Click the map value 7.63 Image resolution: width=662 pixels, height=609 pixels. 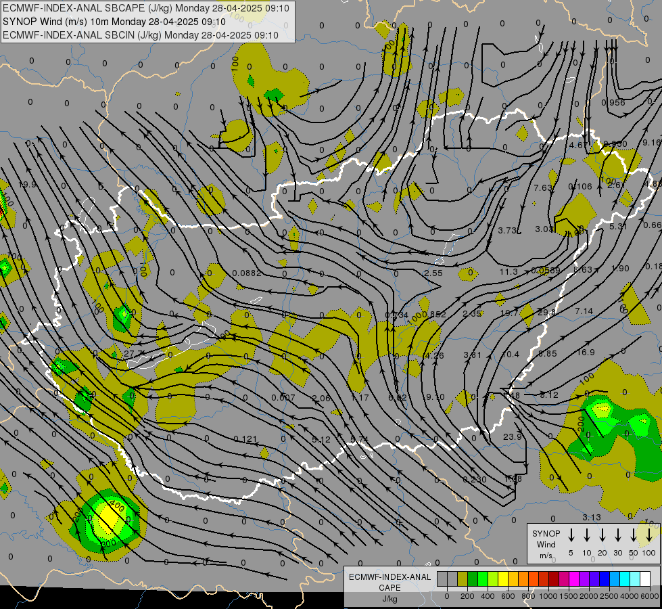(x=543, y=187)
